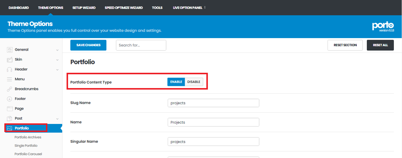Click the Singular Name input field

coord(214,142)
